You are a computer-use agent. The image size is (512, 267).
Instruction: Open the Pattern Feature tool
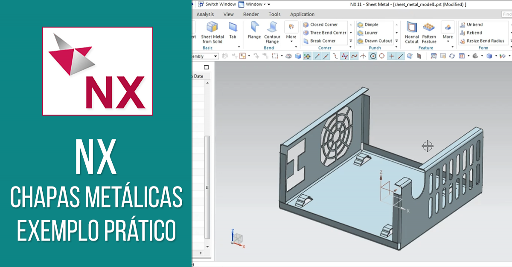[x=429, y=32]
